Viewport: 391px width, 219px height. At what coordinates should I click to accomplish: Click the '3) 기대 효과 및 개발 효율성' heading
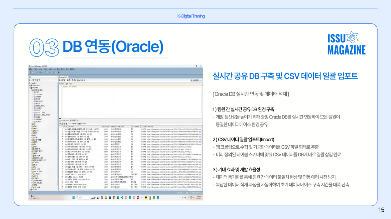236,170
